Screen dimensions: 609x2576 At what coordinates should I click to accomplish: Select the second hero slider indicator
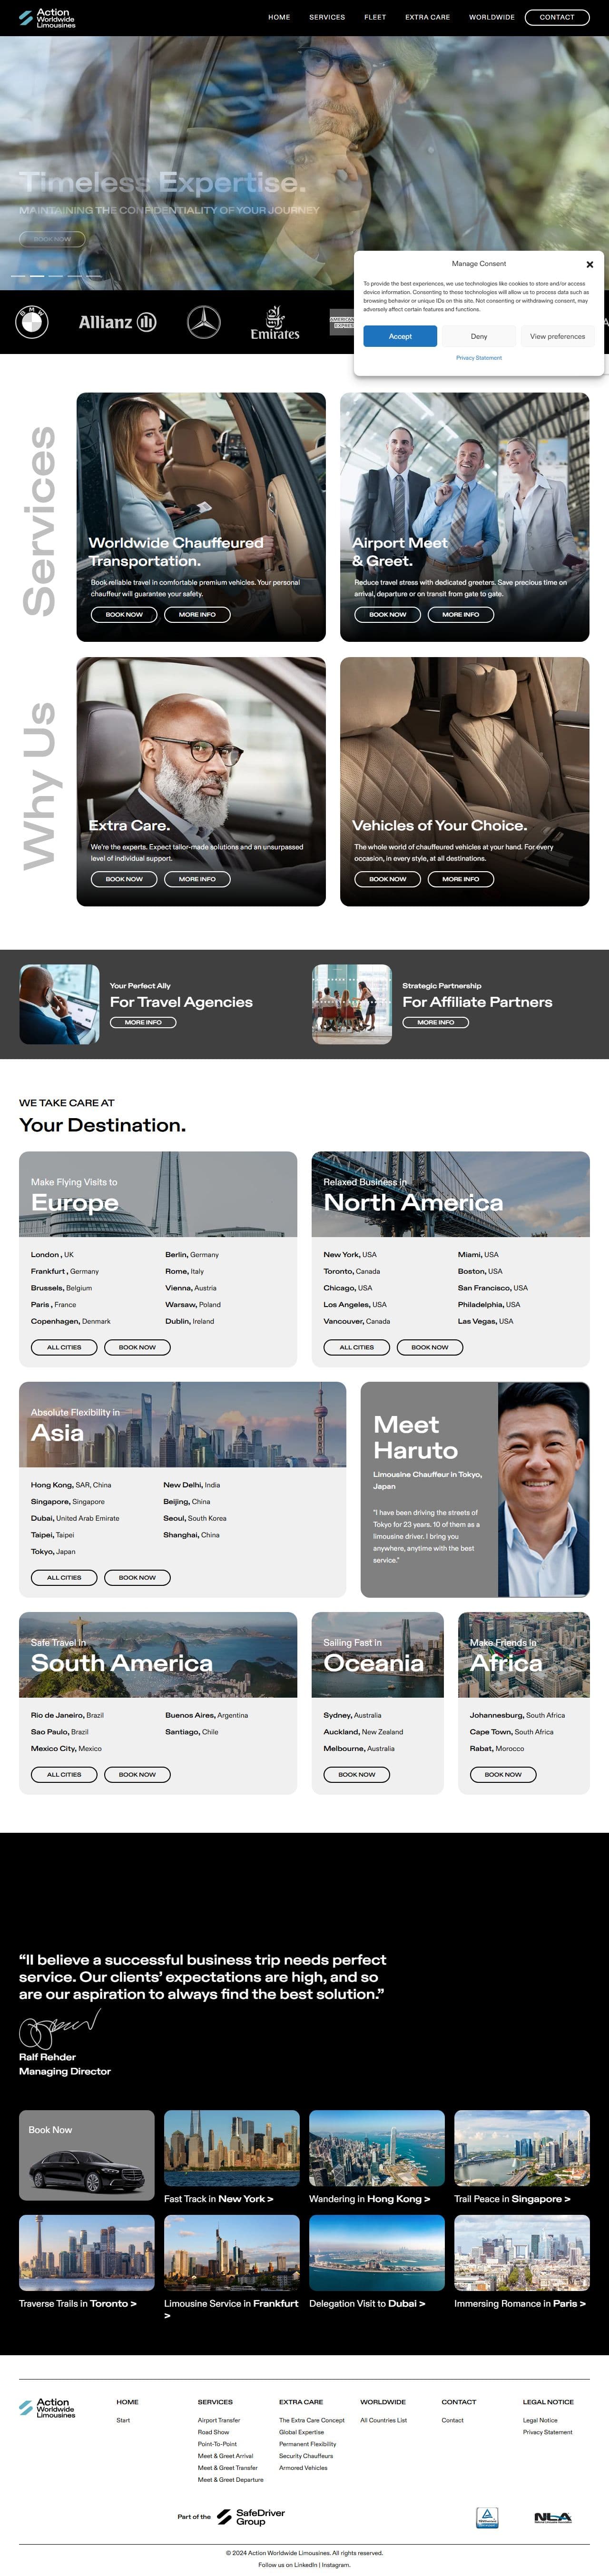coord(37,275)
